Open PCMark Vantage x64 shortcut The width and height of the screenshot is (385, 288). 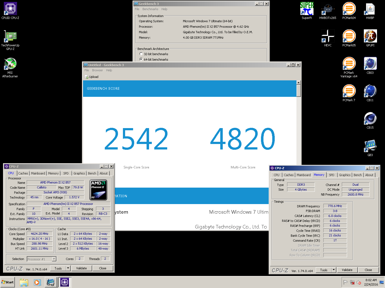[x=349, y=67]
